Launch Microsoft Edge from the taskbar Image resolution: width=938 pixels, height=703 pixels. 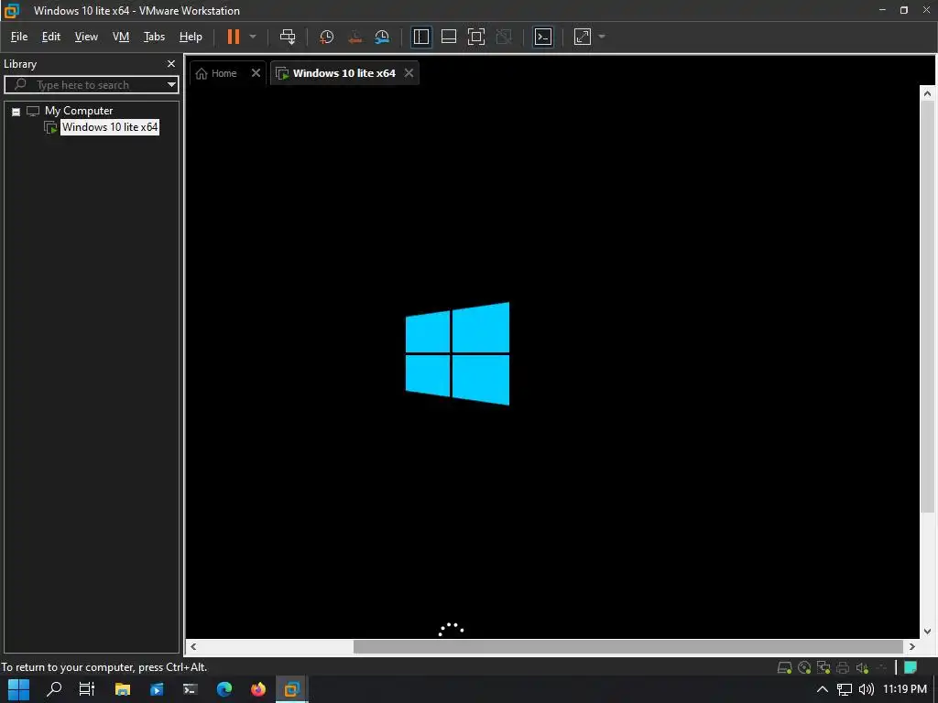tap(224, 689)
